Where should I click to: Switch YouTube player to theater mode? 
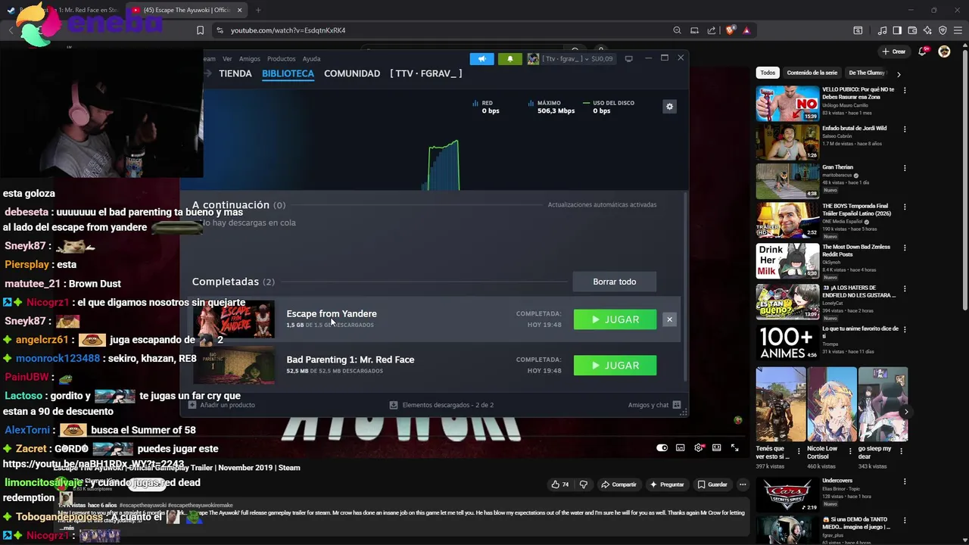(717, 448)
